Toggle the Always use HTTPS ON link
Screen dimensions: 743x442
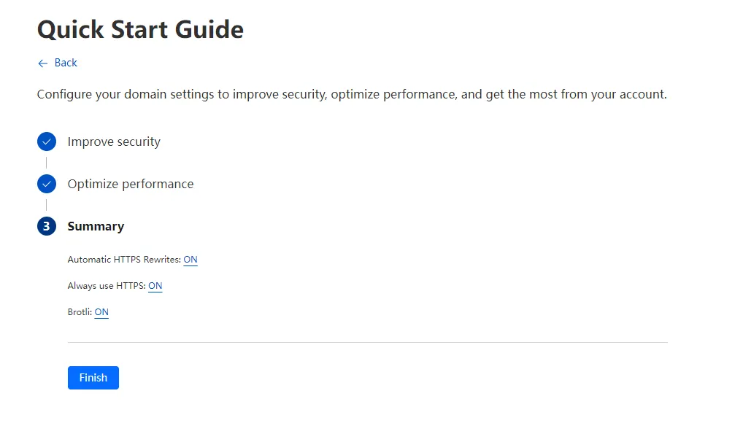click(x=155, y=286)
